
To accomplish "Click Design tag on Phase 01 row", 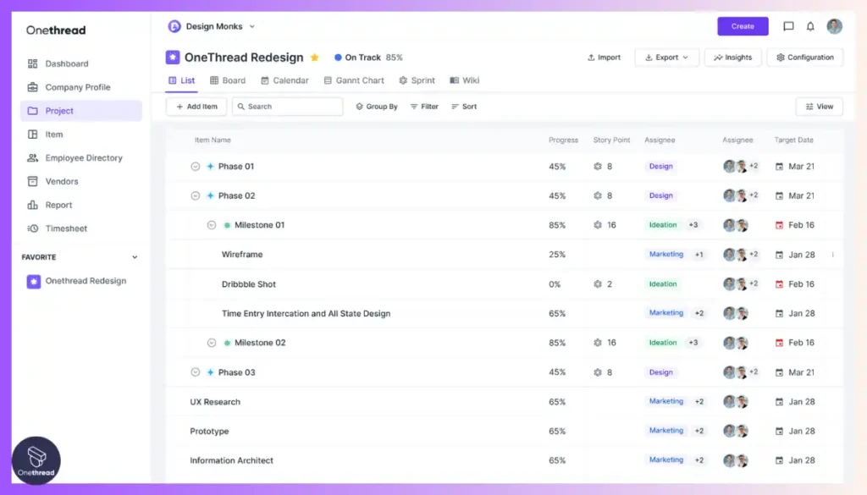I will tap(660, 167).
